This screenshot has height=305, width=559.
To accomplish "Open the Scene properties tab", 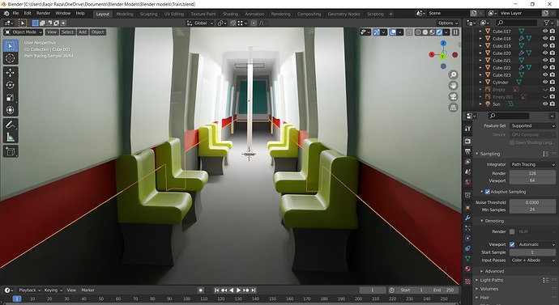I will 467,172.
